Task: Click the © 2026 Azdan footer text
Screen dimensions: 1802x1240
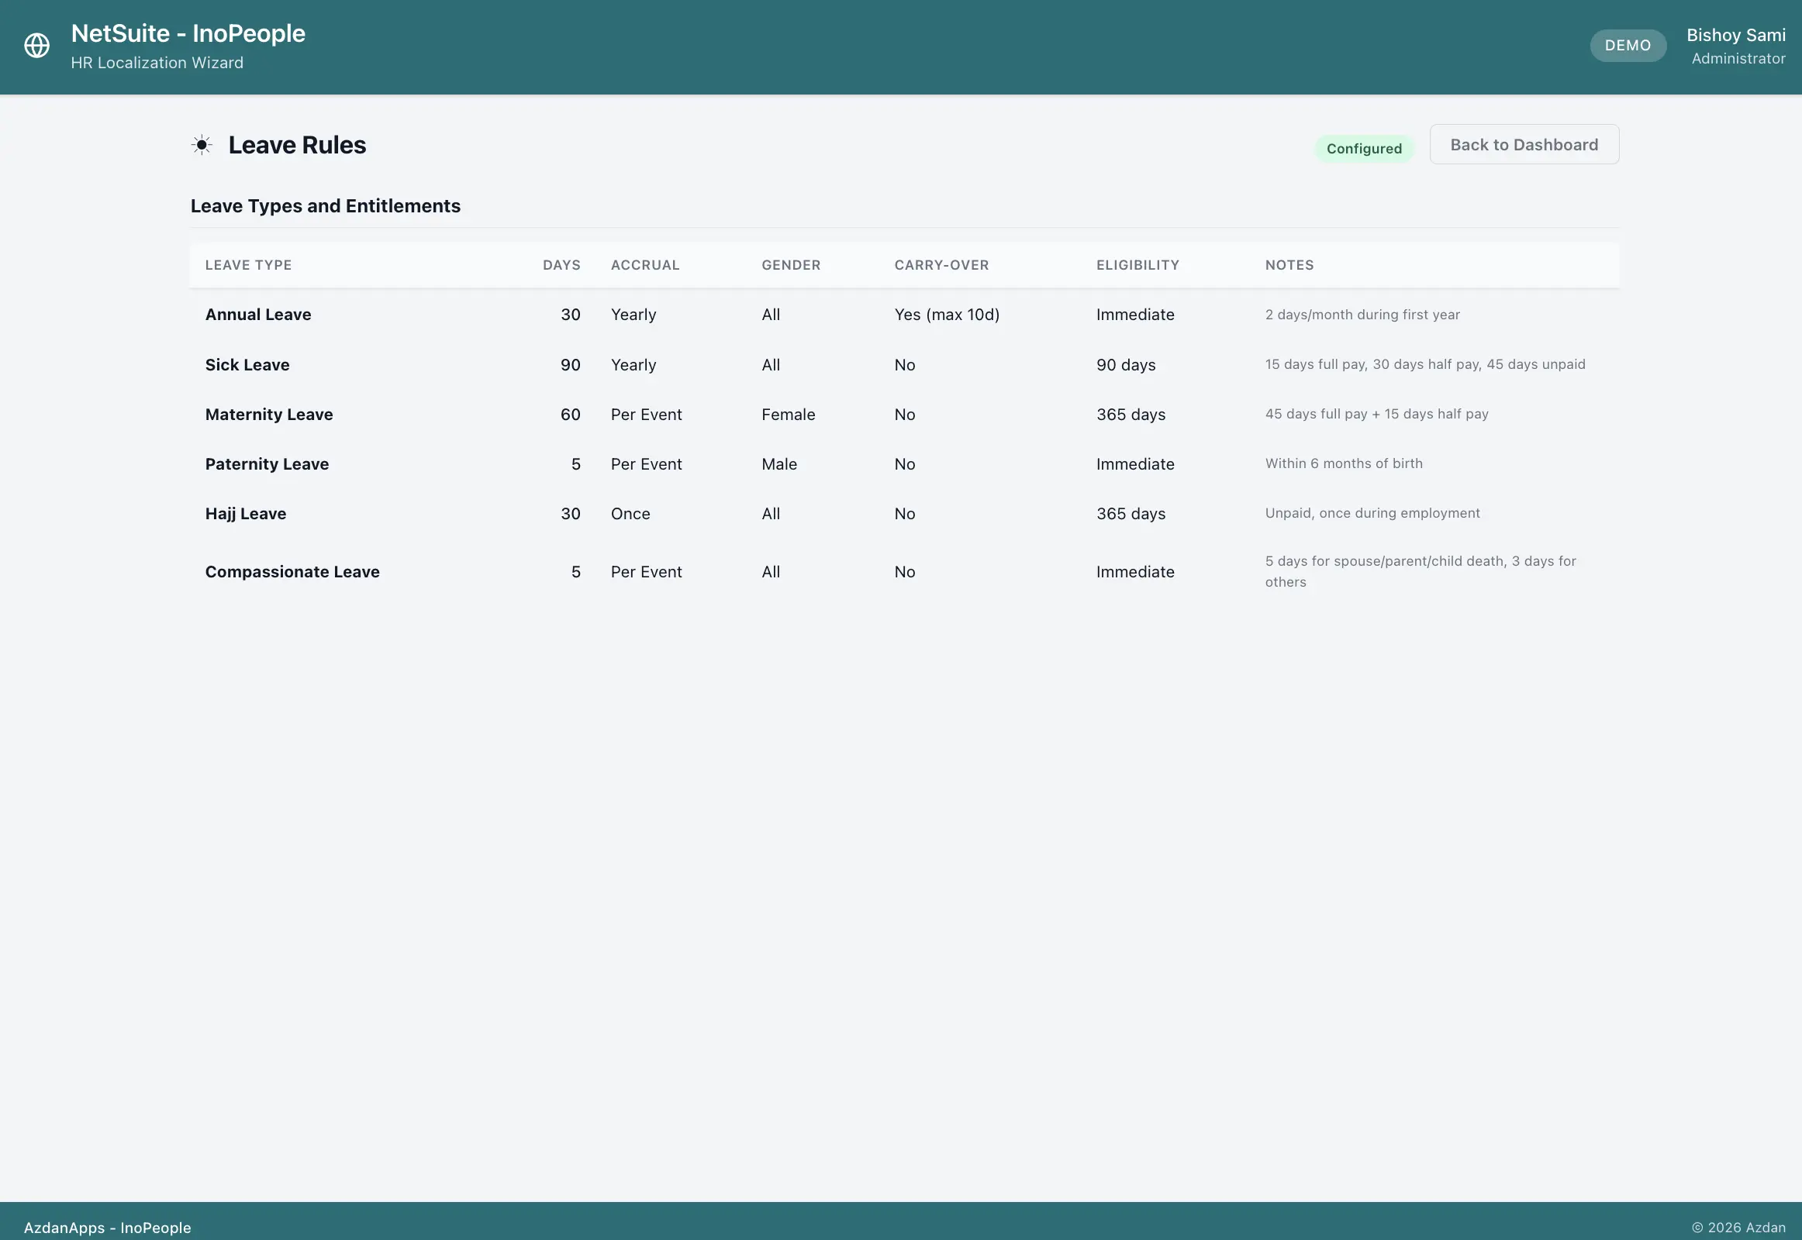Action: [1738, 1228]
